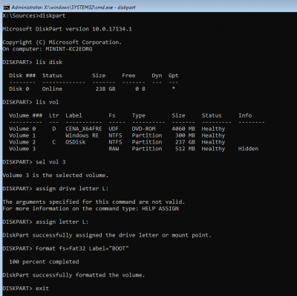The image size is (297, 296).
Task: Click the '300 MB' size value
Action: point(185,135)
